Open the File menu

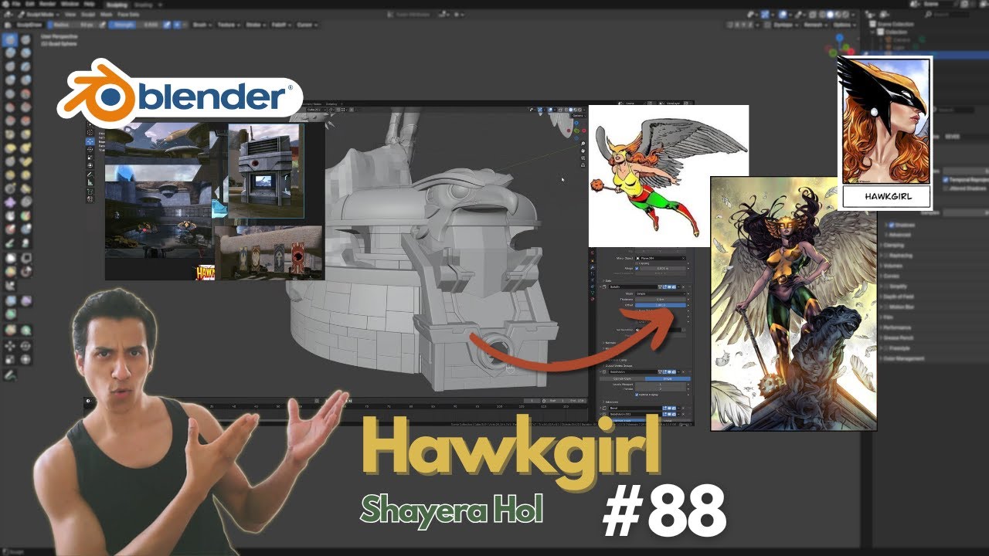point(15,5)
